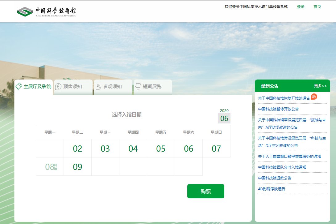Click the signpost icon on 短期展览 tab
Image resolution: width=336 pixels, height=224 pixels.
(138, 86)
